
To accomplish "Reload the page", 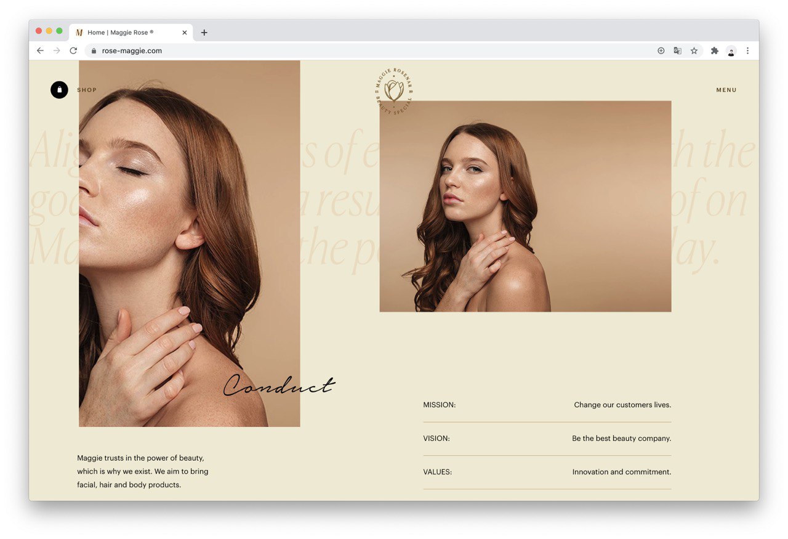I will (73, 51).
